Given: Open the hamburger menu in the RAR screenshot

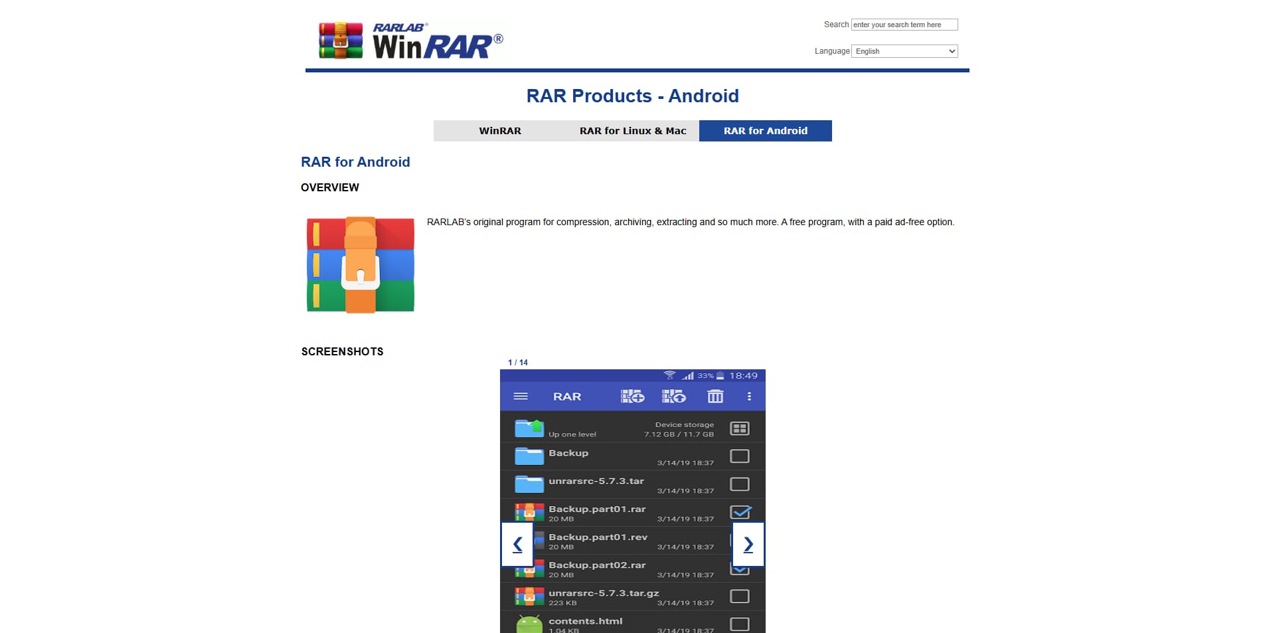Looking at the screenshot, I should click(521, 397).
